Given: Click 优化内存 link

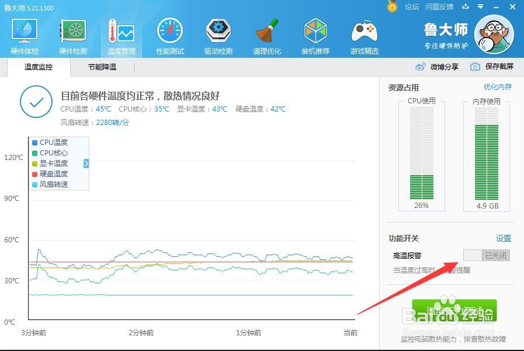Looking at the screenshot, I should [x=498, y=87].
